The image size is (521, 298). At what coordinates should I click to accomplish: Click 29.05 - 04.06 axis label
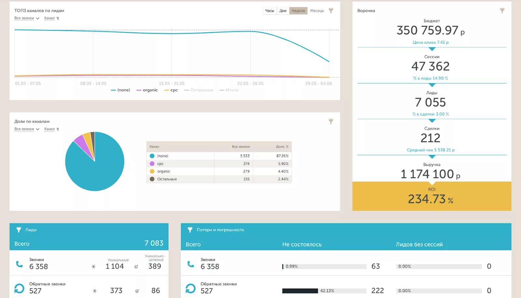(x=318, y=84)
